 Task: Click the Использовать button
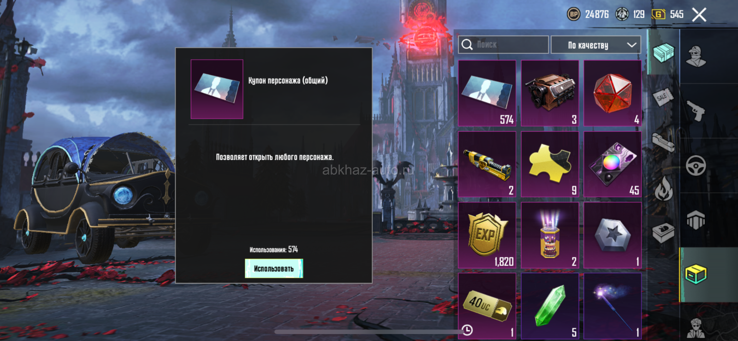274,268
